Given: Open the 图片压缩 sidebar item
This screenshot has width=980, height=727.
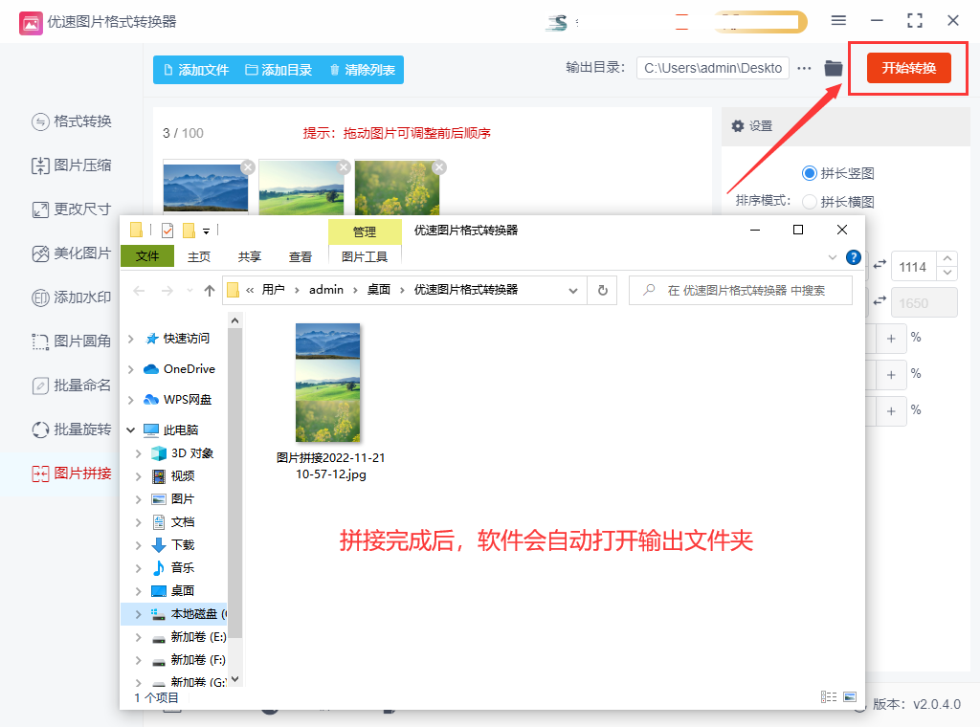Looking at the screenshot, I should pos(71,165).
